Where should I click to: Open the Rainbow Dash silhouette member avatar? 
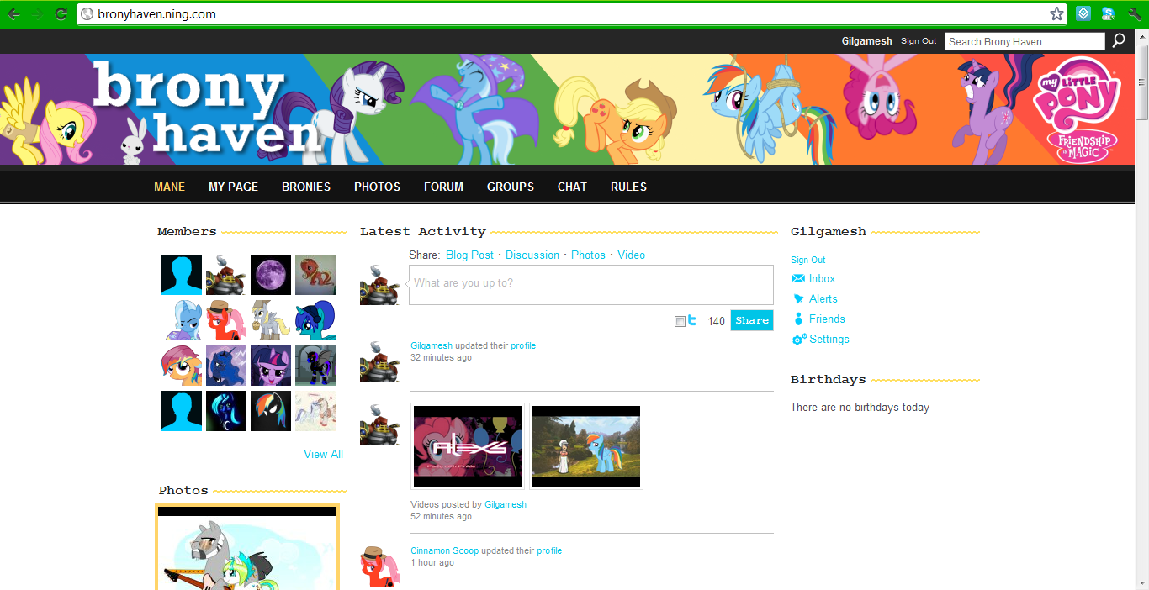(271, 411)
